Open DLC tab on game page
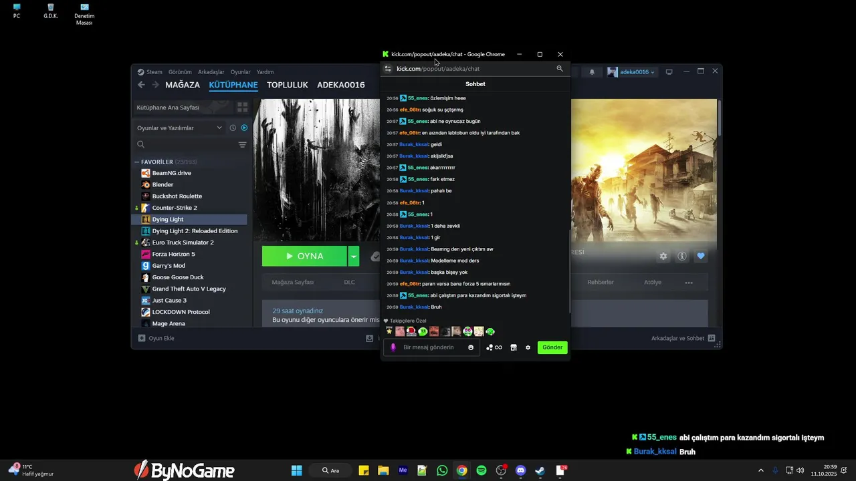 pyautogui.click(x=350, y=283)
